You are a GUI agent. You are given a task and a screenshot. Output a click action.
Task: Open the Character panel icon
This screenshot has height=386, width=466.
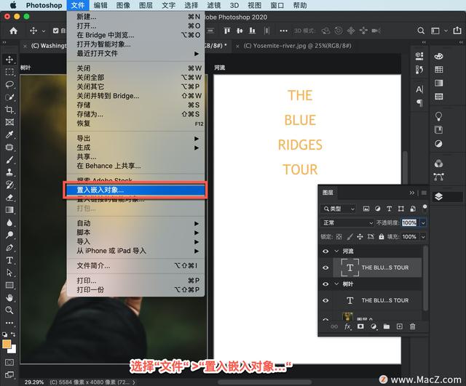(x=419, y=89)
